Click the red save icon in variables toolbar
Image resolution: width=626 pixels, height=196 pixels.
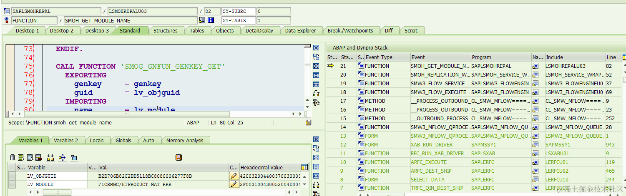pos(179,157)
